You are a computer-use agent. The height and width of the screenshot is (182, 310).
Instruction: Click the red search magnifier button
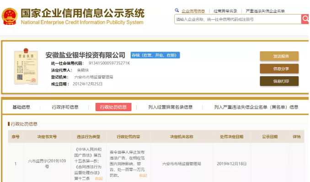click(x=305, y=19)
